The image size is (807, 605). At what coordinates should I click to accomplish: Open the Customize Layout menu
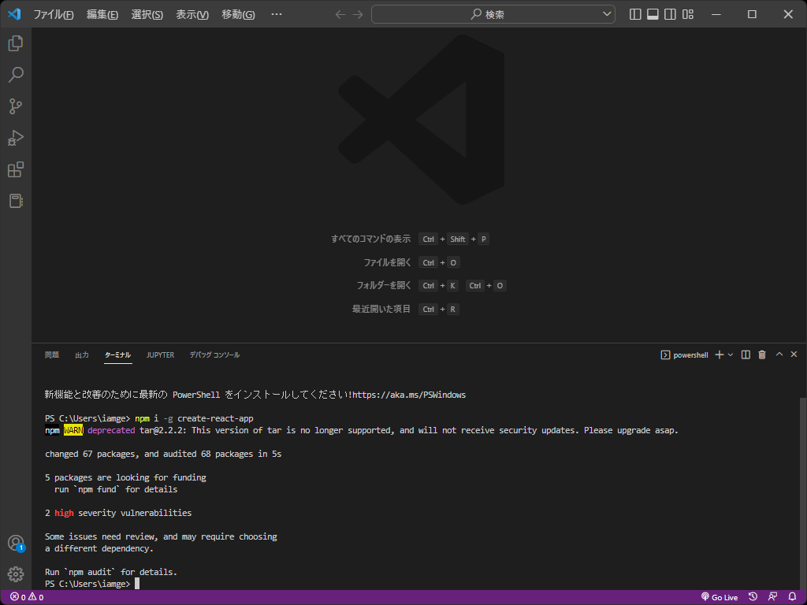click(x=687, y=14)
